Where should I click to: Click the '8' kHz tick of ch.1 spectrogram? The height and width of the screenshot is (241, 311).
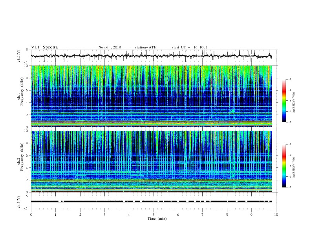pos(27,78)
